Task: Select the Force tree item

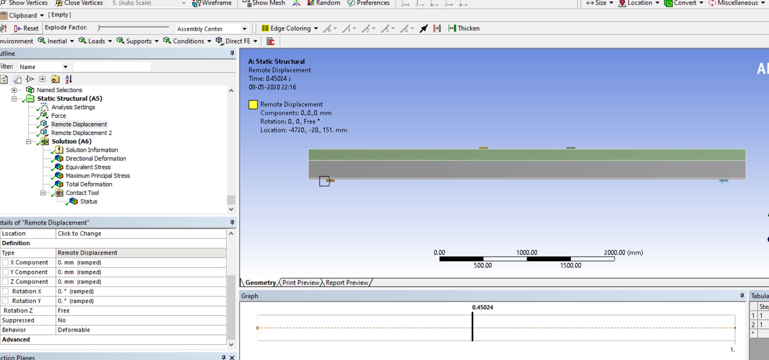Action: [59, 116]
